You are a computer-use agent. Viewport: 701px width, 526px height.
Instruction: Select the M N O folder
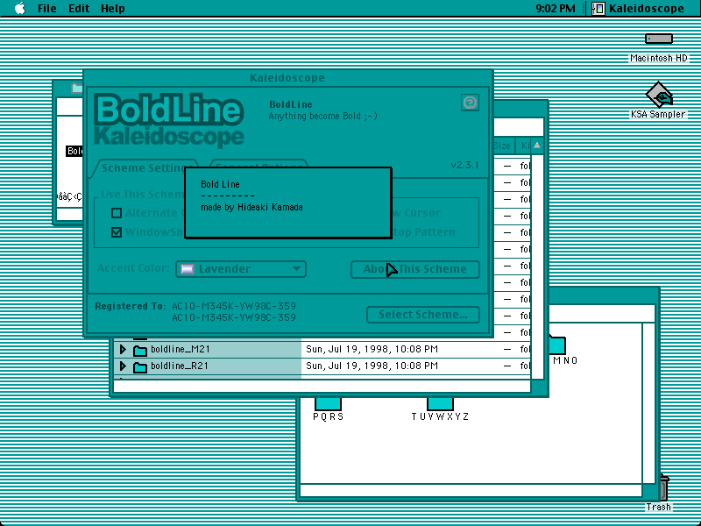coord(557,345)
